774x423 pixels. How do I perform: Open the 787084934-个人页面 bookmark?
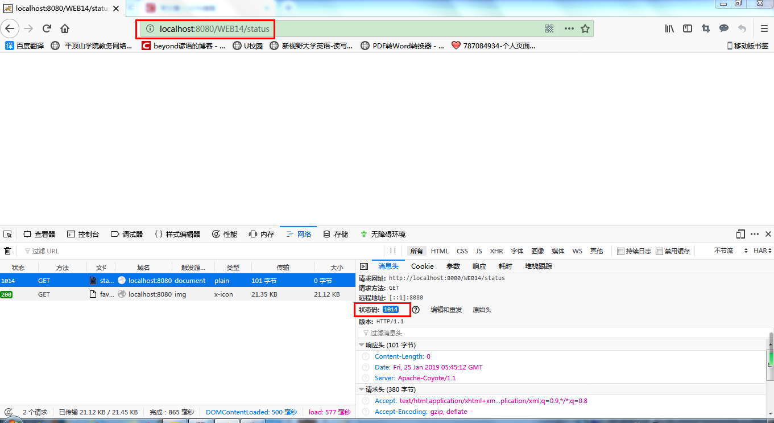493,46
